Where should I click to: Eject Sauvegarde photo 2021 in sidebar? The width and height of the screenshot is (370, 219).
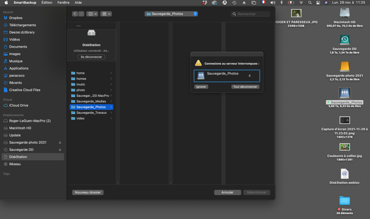click(x=60, y=143)
